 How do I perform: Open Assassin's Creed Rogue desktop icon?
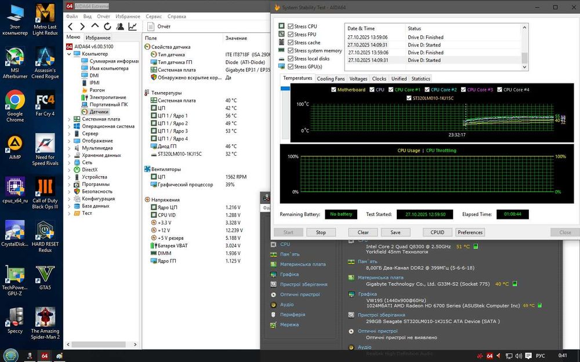tap(45, 63)
